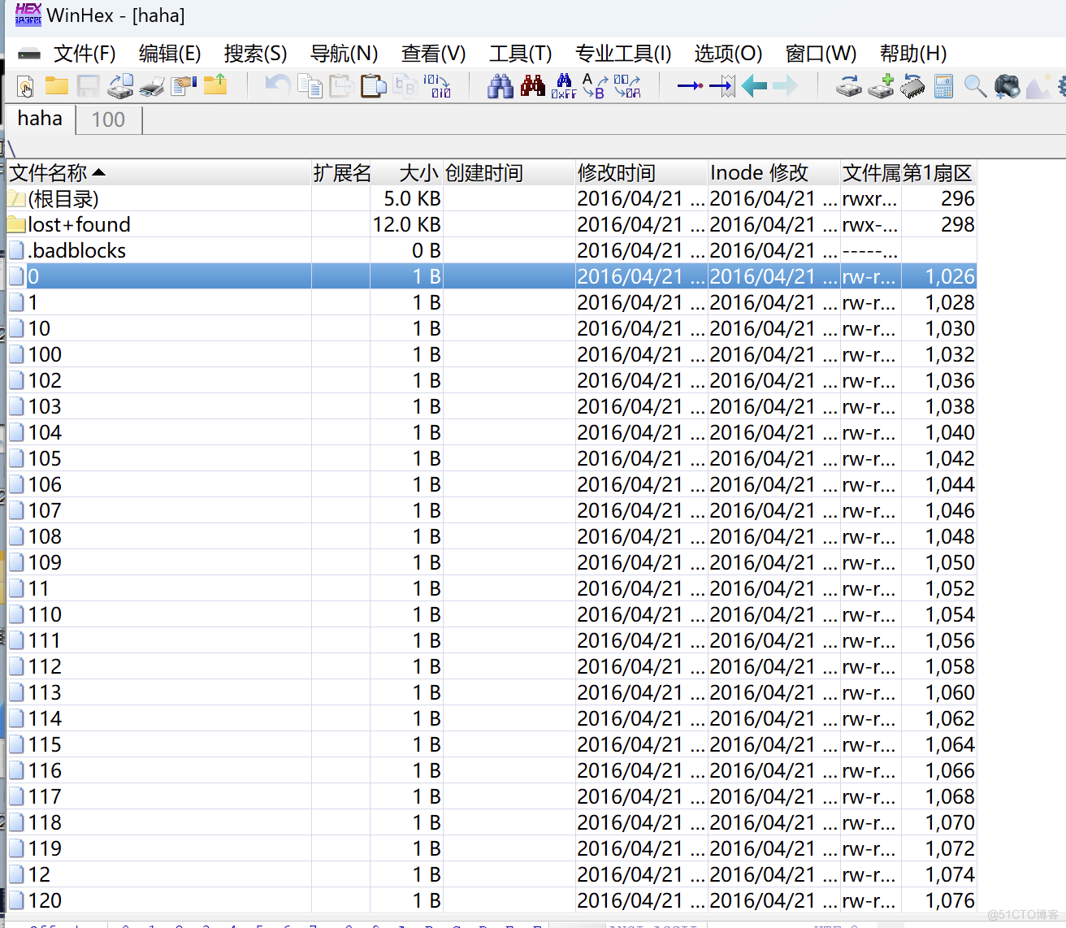
Task: Select the .badblocks file row
Action: 492,250
